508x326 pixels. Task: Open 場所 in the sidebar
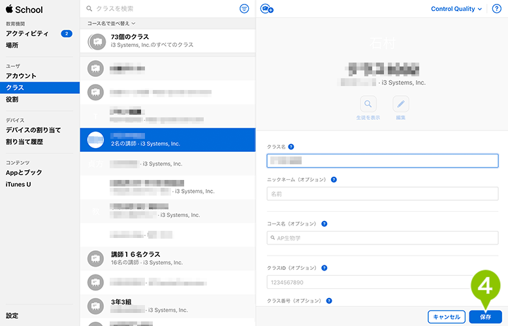(x=12, y=45)
